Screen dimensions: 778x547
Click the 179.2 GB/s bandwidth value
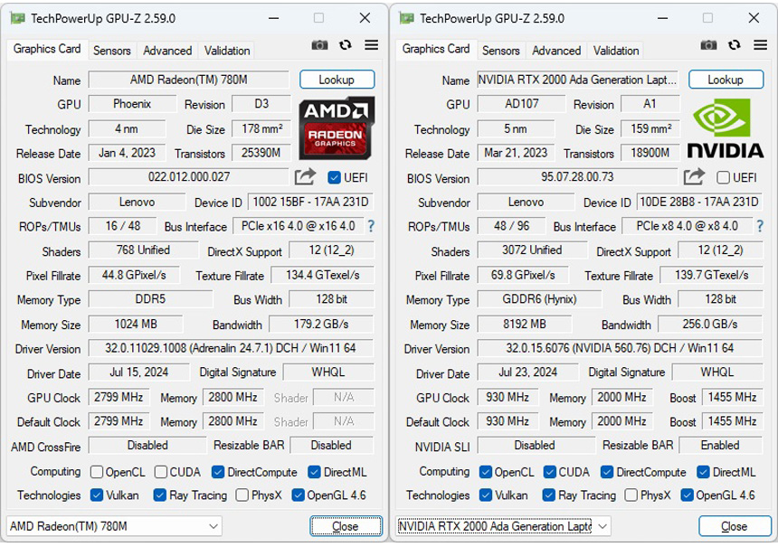tap(321, 325)
